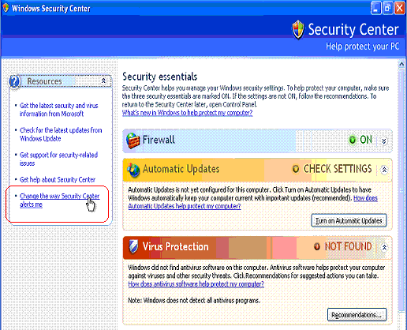Click the red NOT FOUND status indicator
407x330 pixels.
click(x=317, y=246)
